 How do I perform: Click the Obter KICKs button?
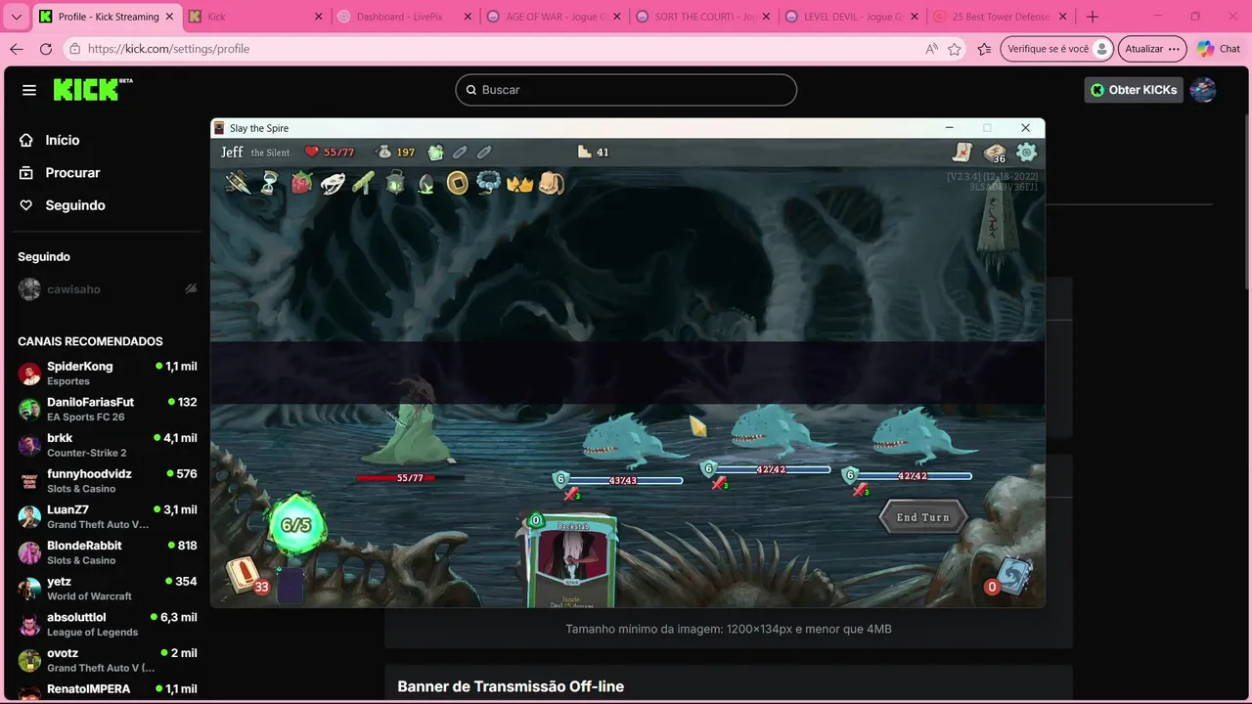[1134, 90]
